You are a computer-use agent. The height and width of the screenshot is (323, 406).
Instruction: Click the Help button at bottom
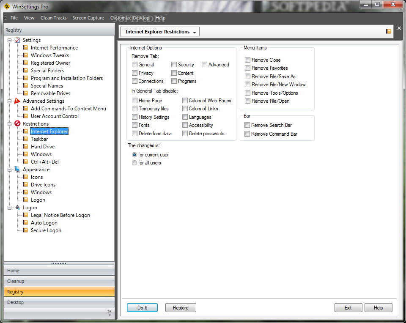coord(378,307)
